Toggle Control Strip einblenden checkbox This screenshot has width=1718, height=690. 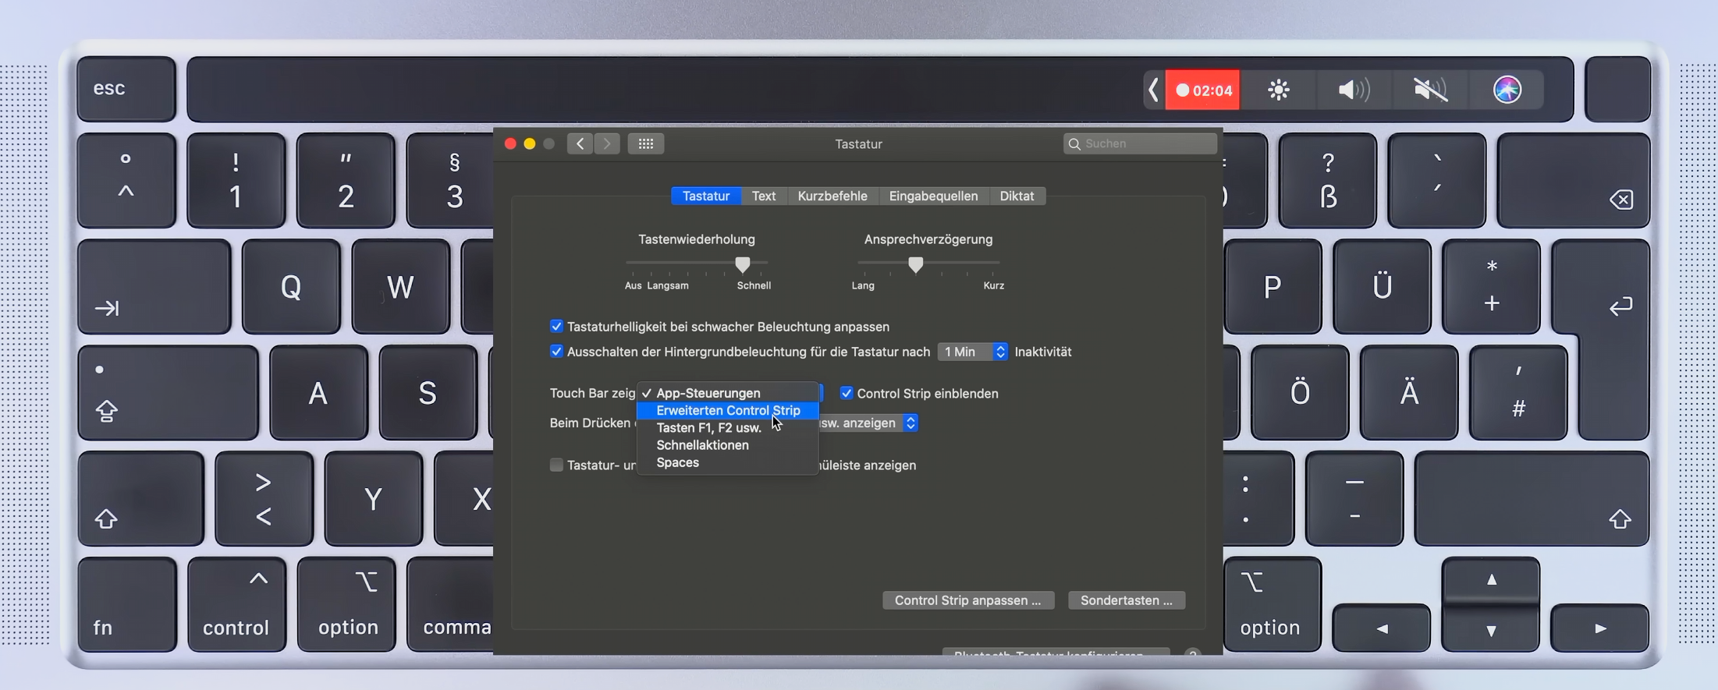[847, 393]
